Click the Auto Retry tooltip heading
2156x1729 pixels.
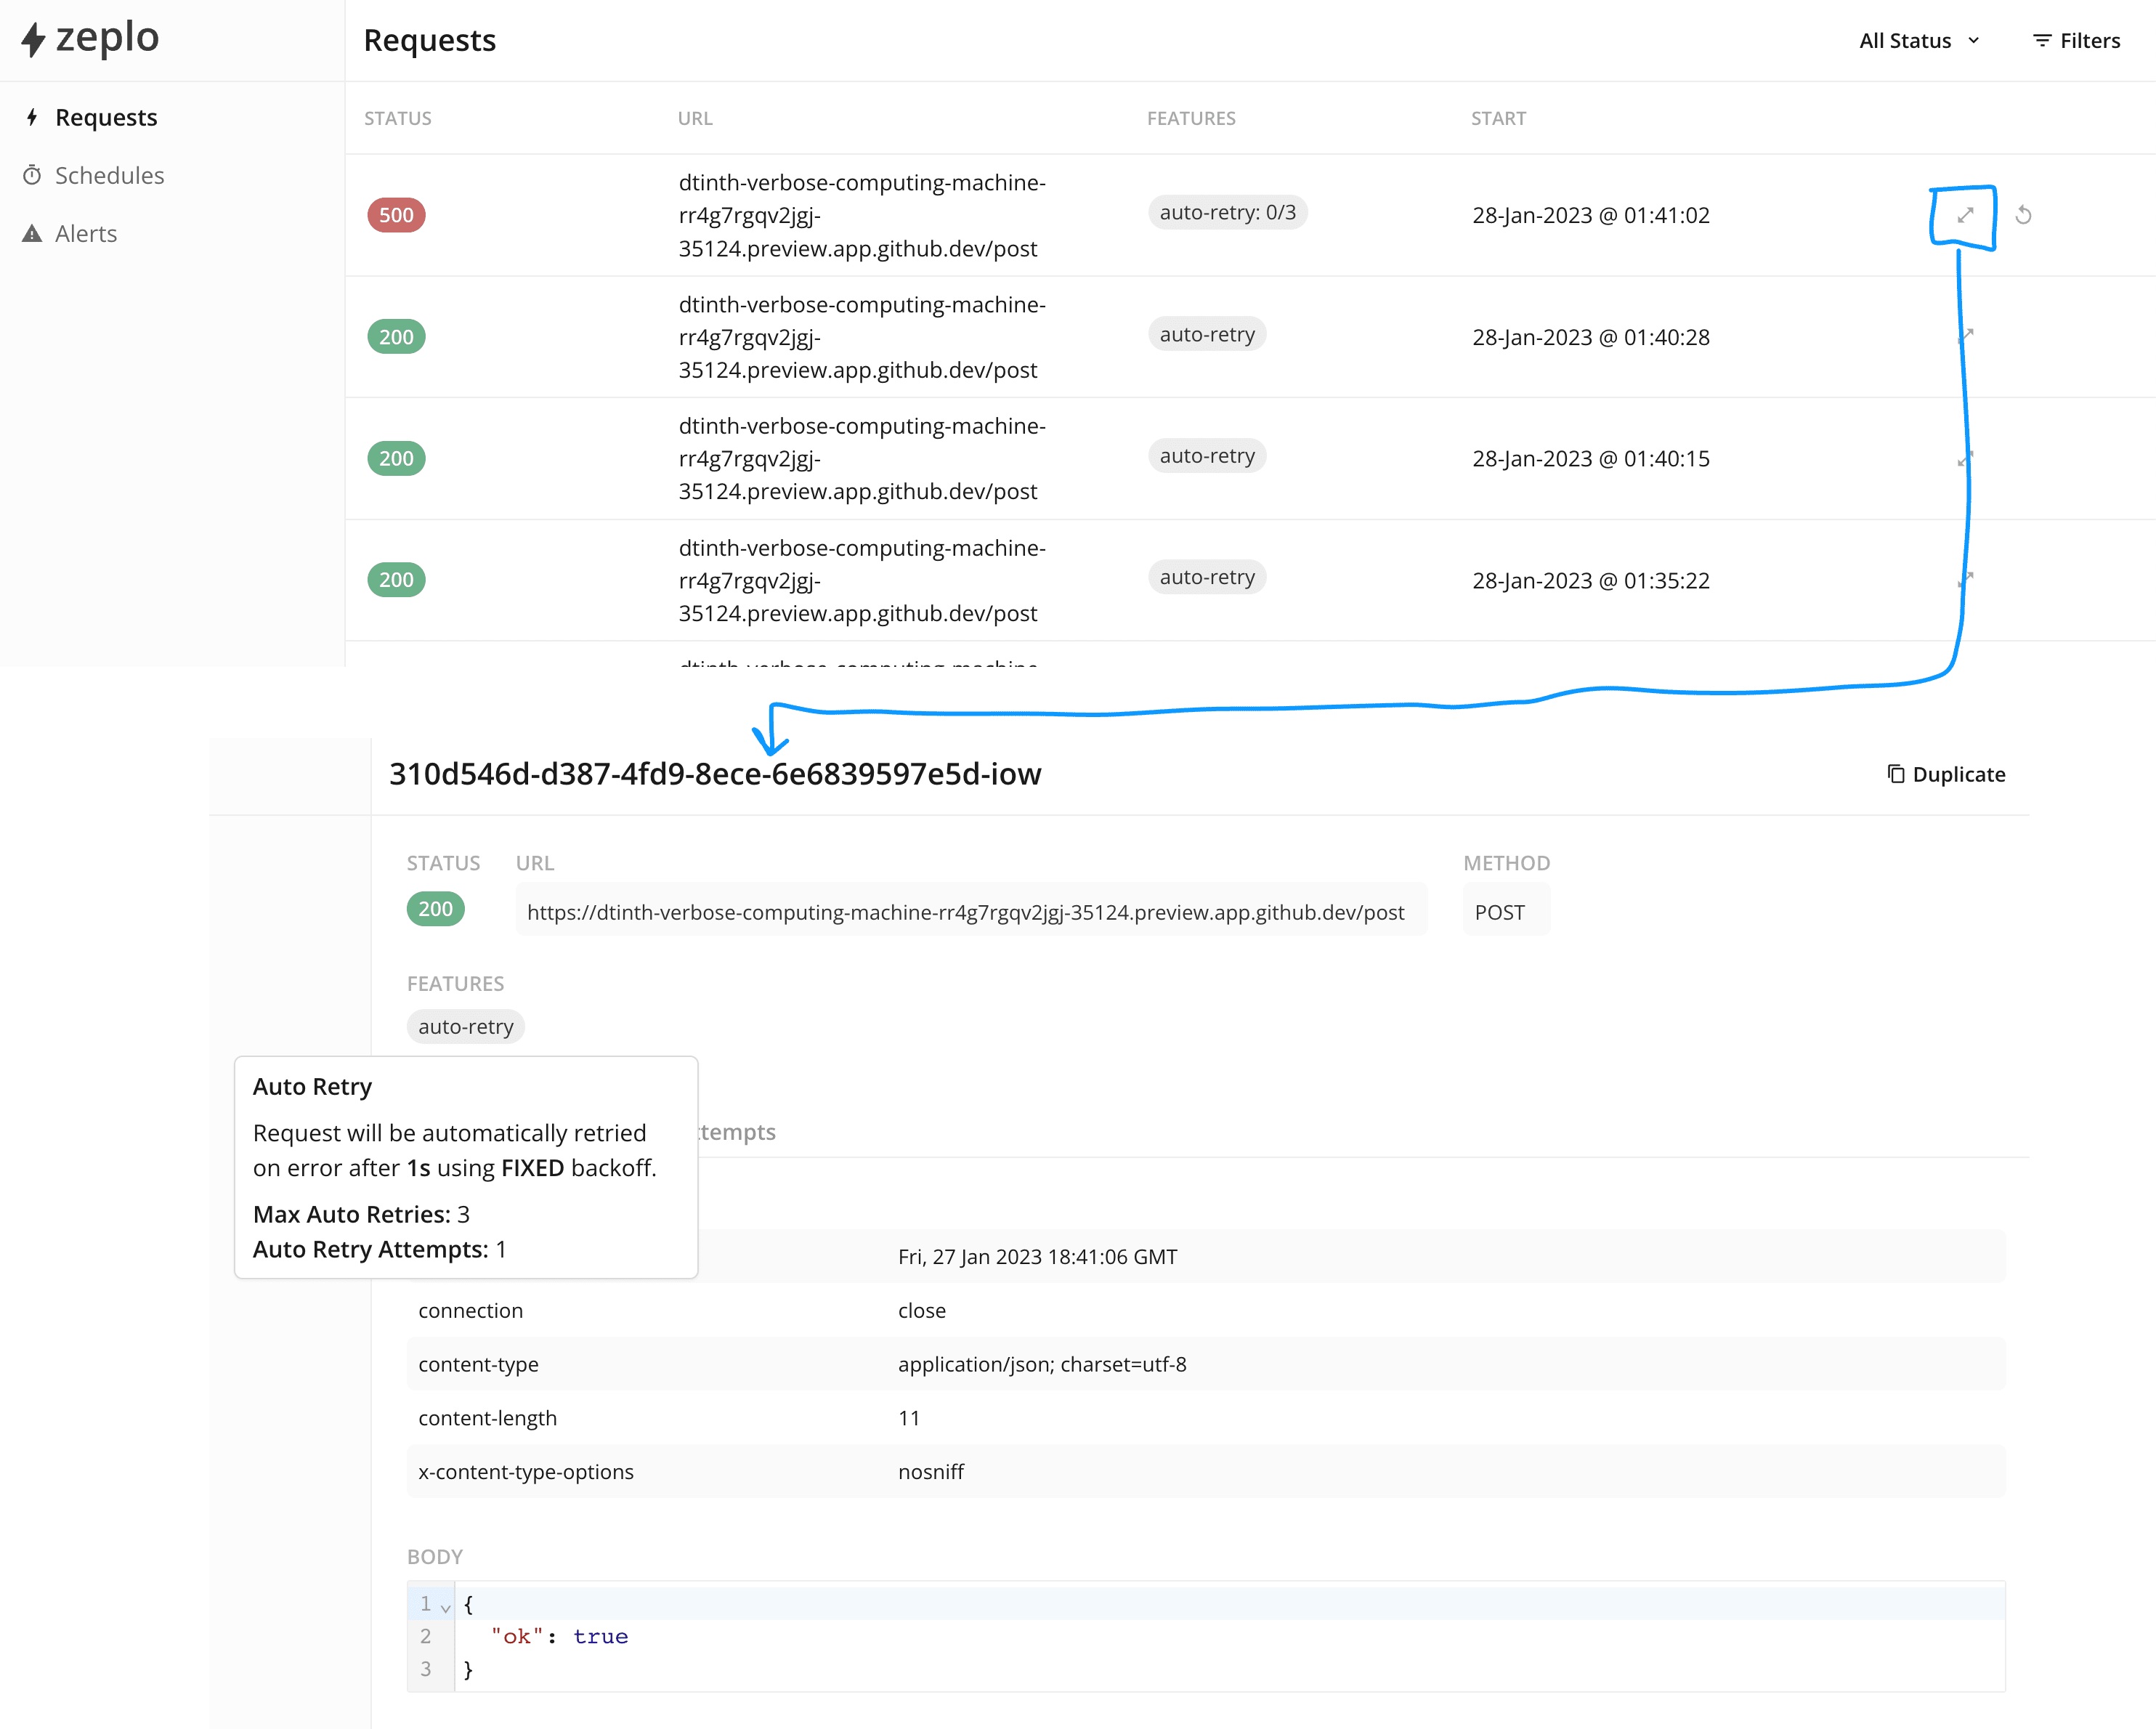click(312, 1087)
